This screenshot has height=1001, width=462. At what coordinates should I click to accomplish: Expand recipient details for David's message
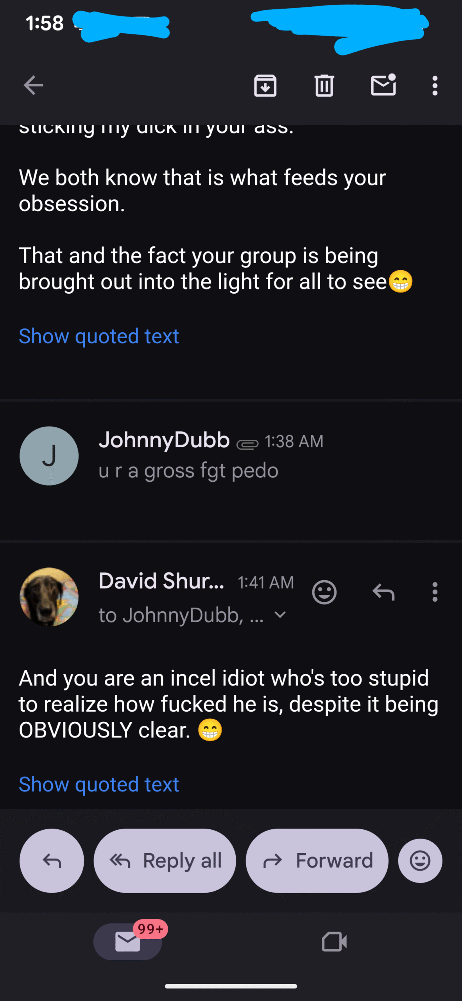point(280,615)
